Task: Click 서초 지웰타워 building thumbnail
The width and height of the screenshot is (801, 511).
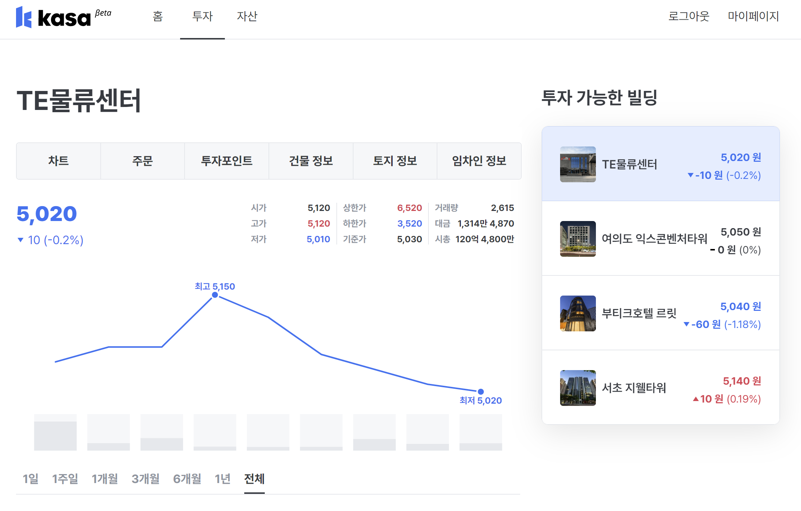Action: click(x=578, y=388)
